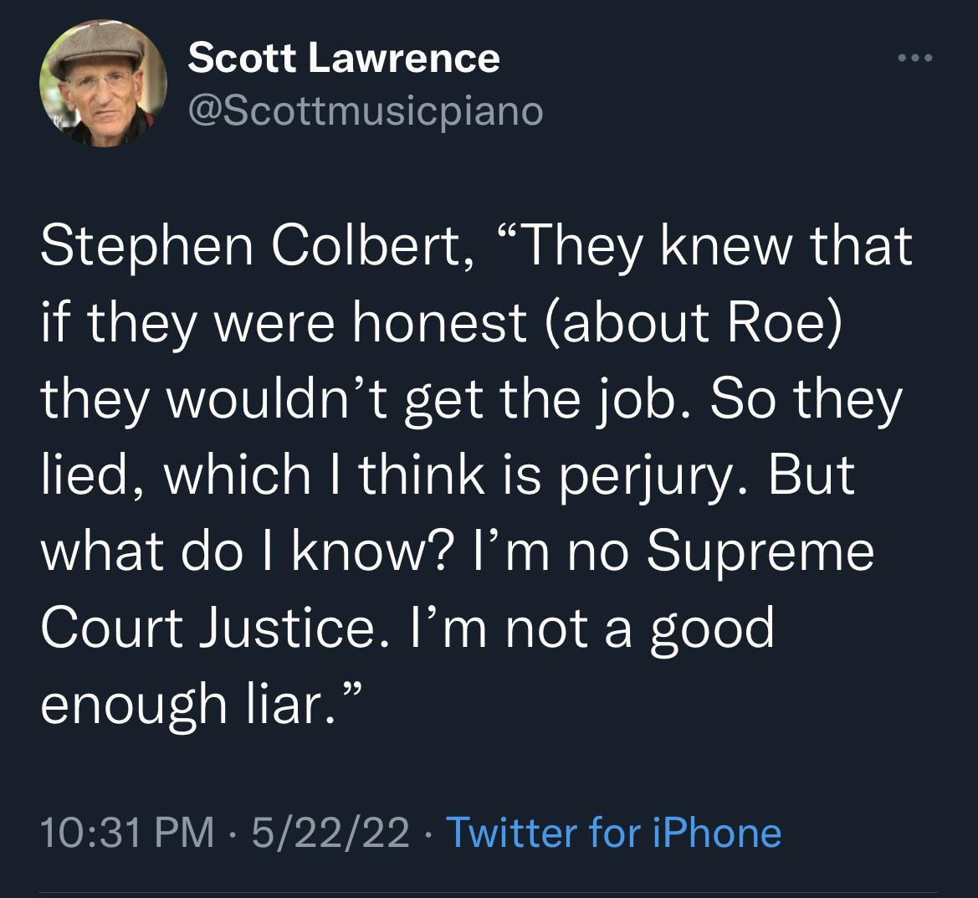The image size is (978, 898).
Task: Click "wouldn't get the job" in the tweet text
Action: pyautogui.click(x=422, y=401)
